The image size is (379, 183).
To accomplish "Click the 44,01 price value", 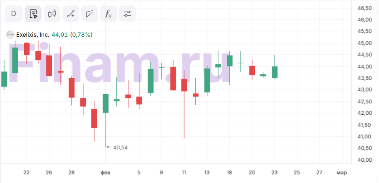I will point(60,35).
